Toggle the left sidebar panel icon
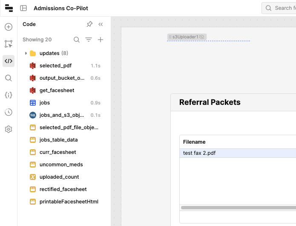The height and width of the screenshot is (226, 296). (x=23, y=8)
